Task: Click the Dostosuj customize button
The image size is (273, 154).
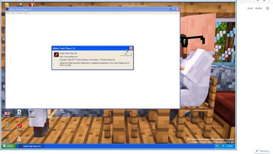Action: [x=262, y=151]
